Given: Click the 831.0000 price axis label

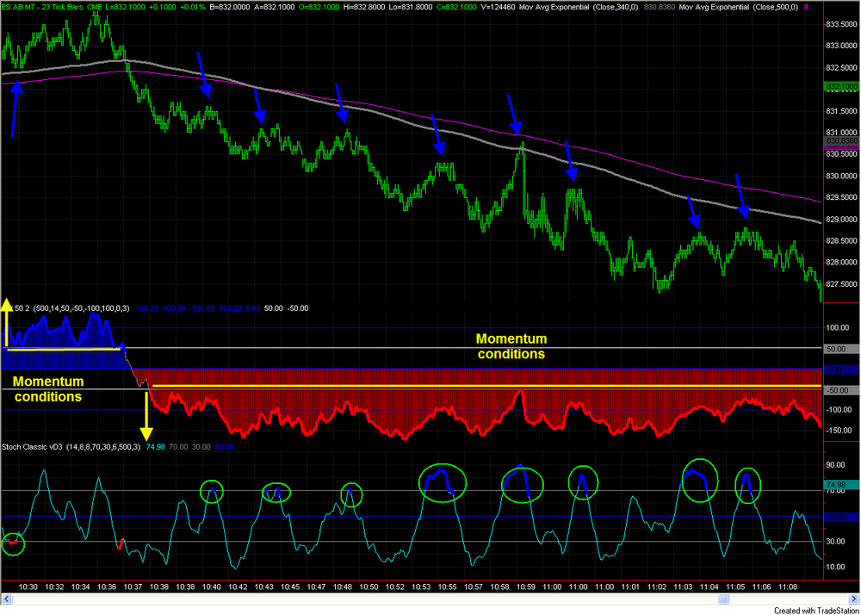Looking at the screenshot, I should [841, 133].
